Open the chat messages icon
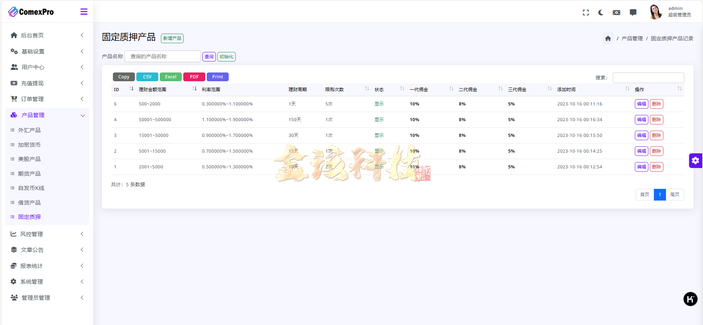Screen dimensions: 703x325 coord(633,12)
